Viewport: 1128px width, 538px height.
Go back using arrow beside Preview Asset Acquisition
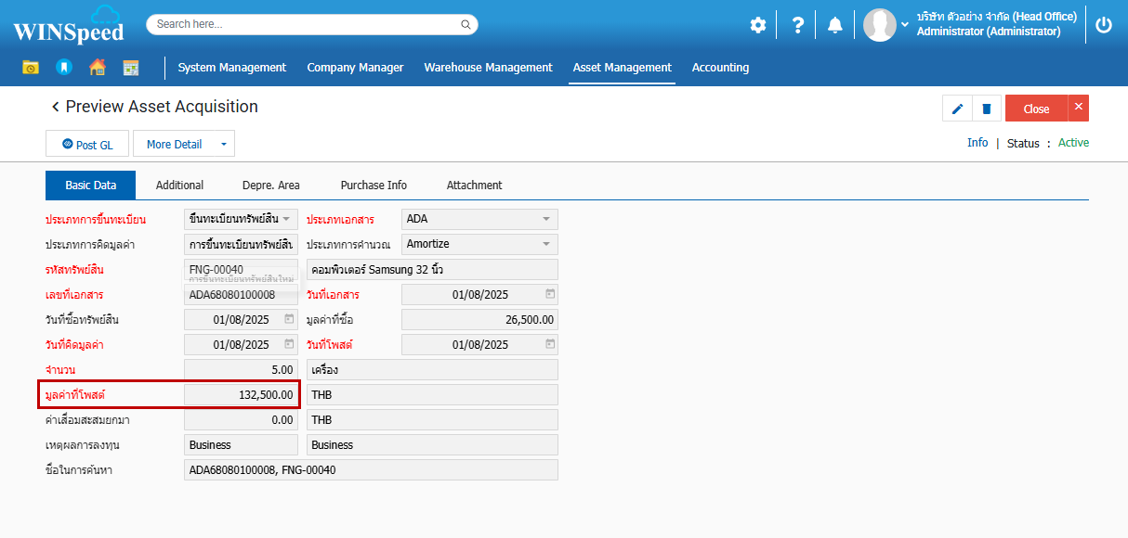pos(55,107)
